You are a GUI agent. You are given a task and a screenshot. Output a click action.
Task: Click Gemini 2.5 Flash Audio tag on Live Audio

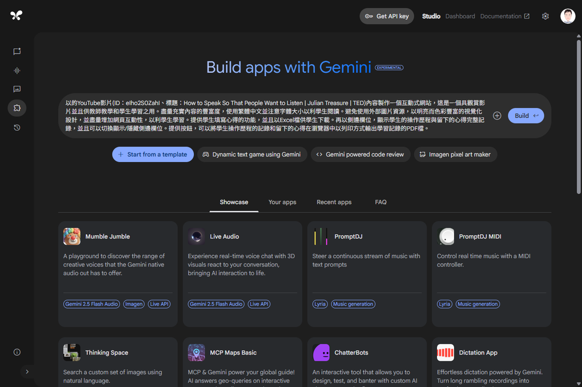coord(216,304)
